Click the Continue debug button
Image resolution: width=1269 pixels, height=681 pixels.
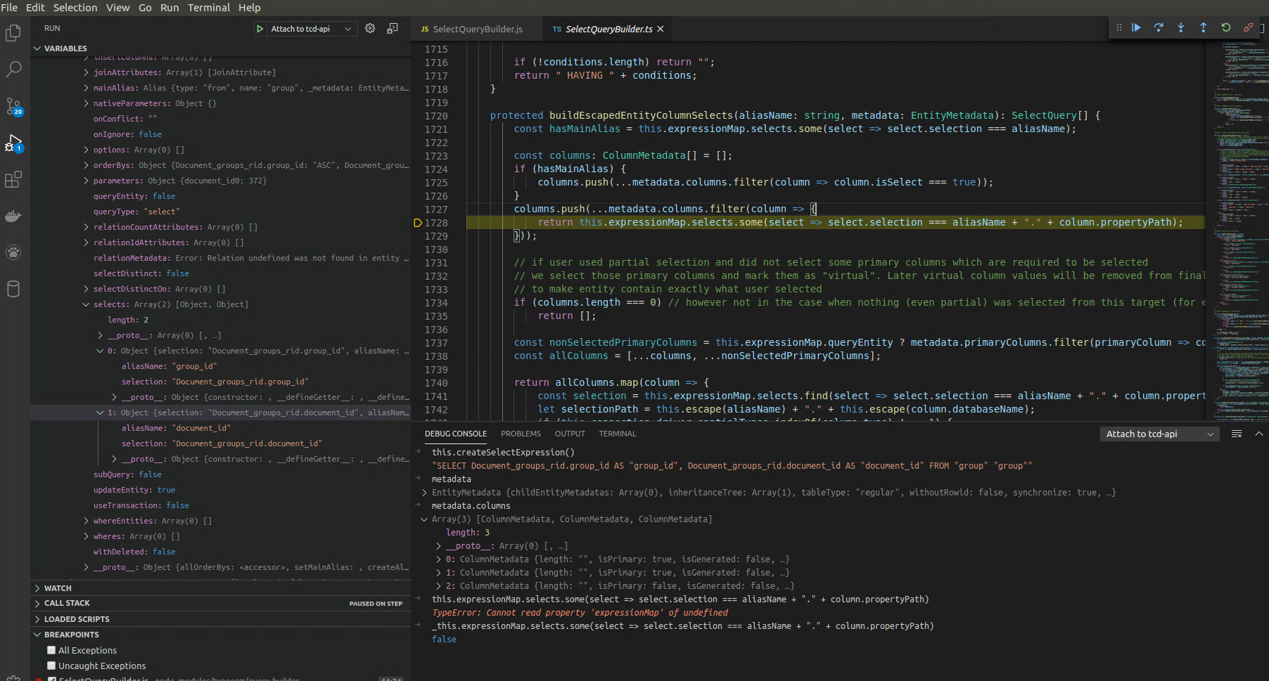1136,27
